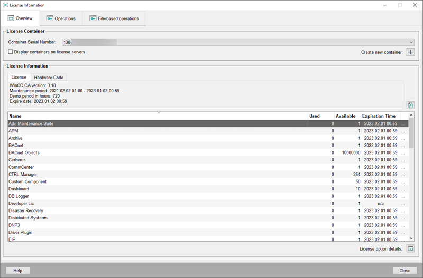Sort by Name column header
The height and width of the screenshot is (278, 423).
point(158,116)
